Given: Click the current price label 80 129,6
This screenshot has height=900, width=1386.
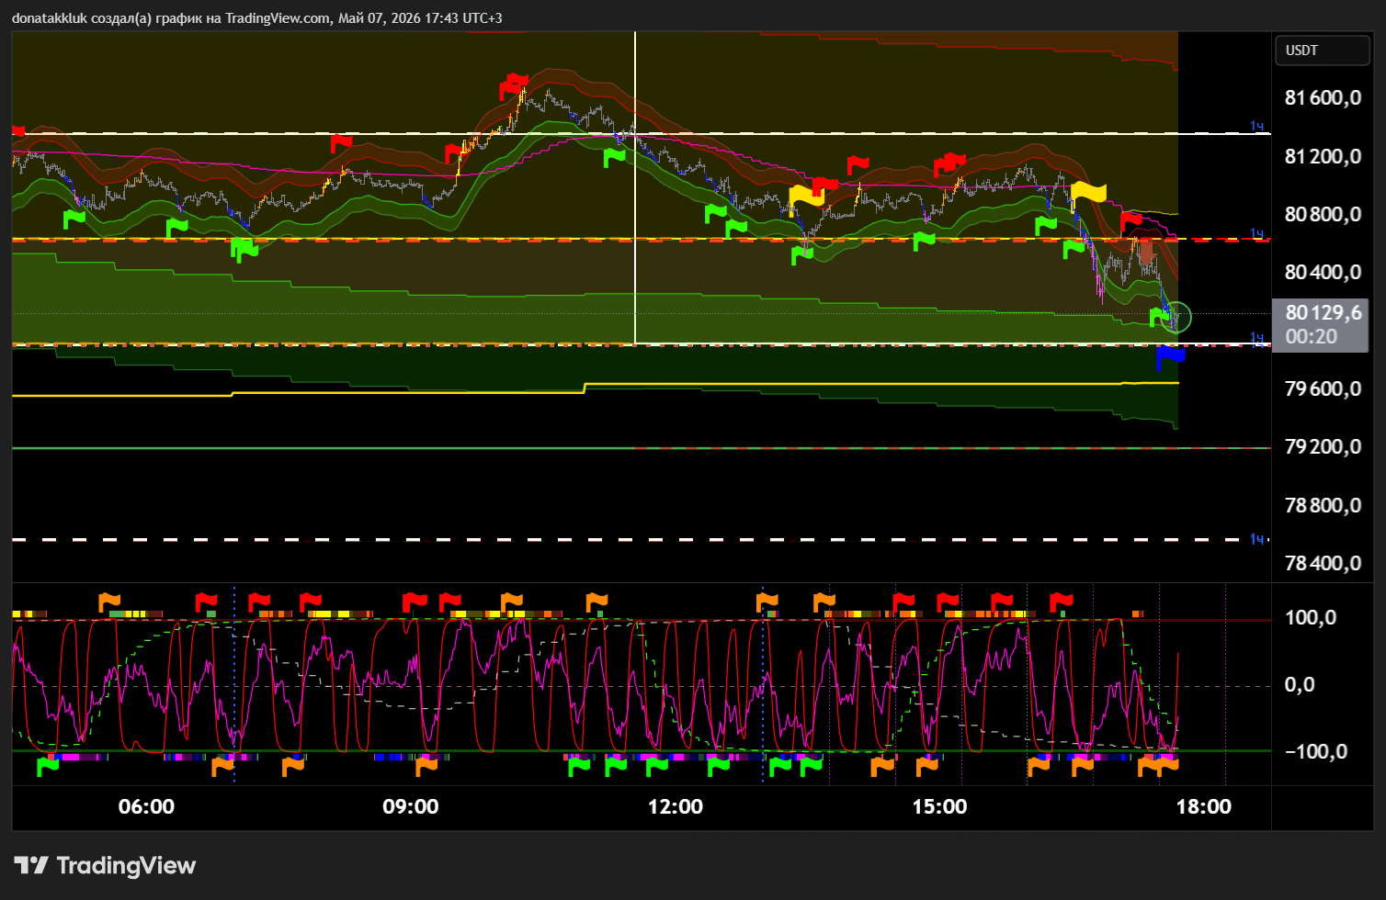Looking at the screenshot, I should pos(1323,313).
